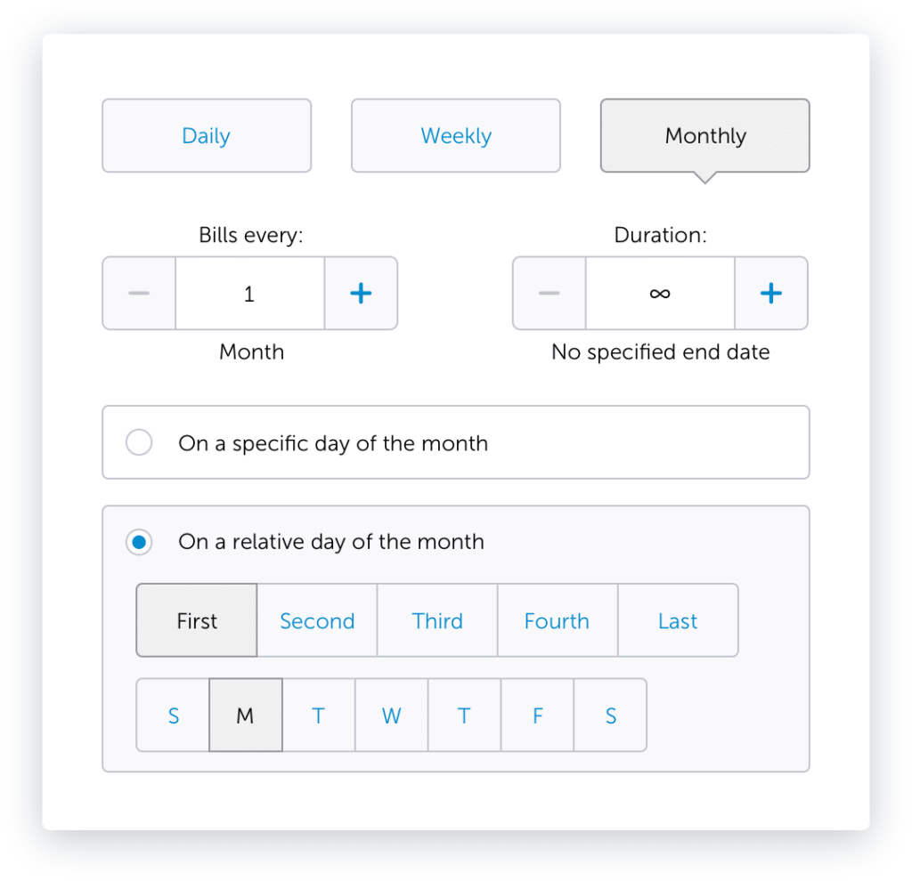Select the Last week option
Screen dimensions: 912x881
[678, 621]
